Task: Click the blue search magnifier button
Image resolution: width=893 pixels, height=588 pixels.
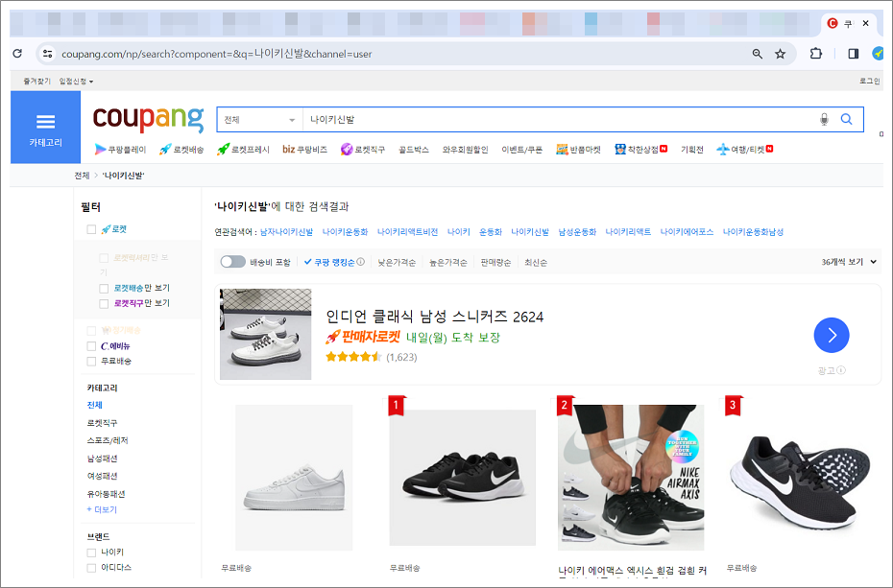Action: [x=847, y=119]
